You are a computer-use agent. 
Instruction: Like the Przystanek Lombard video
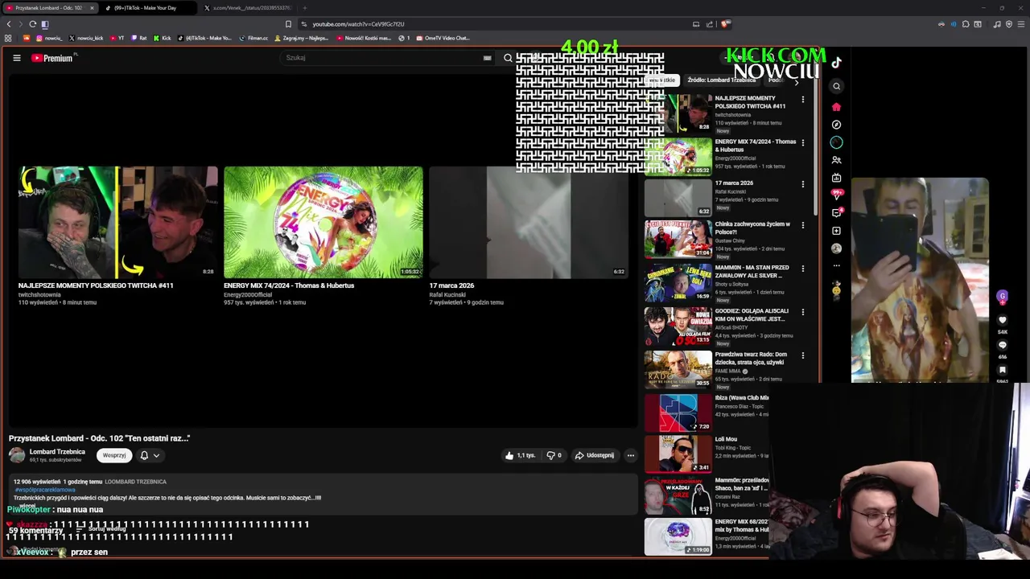pyautogui.click(x=520, y=455)
